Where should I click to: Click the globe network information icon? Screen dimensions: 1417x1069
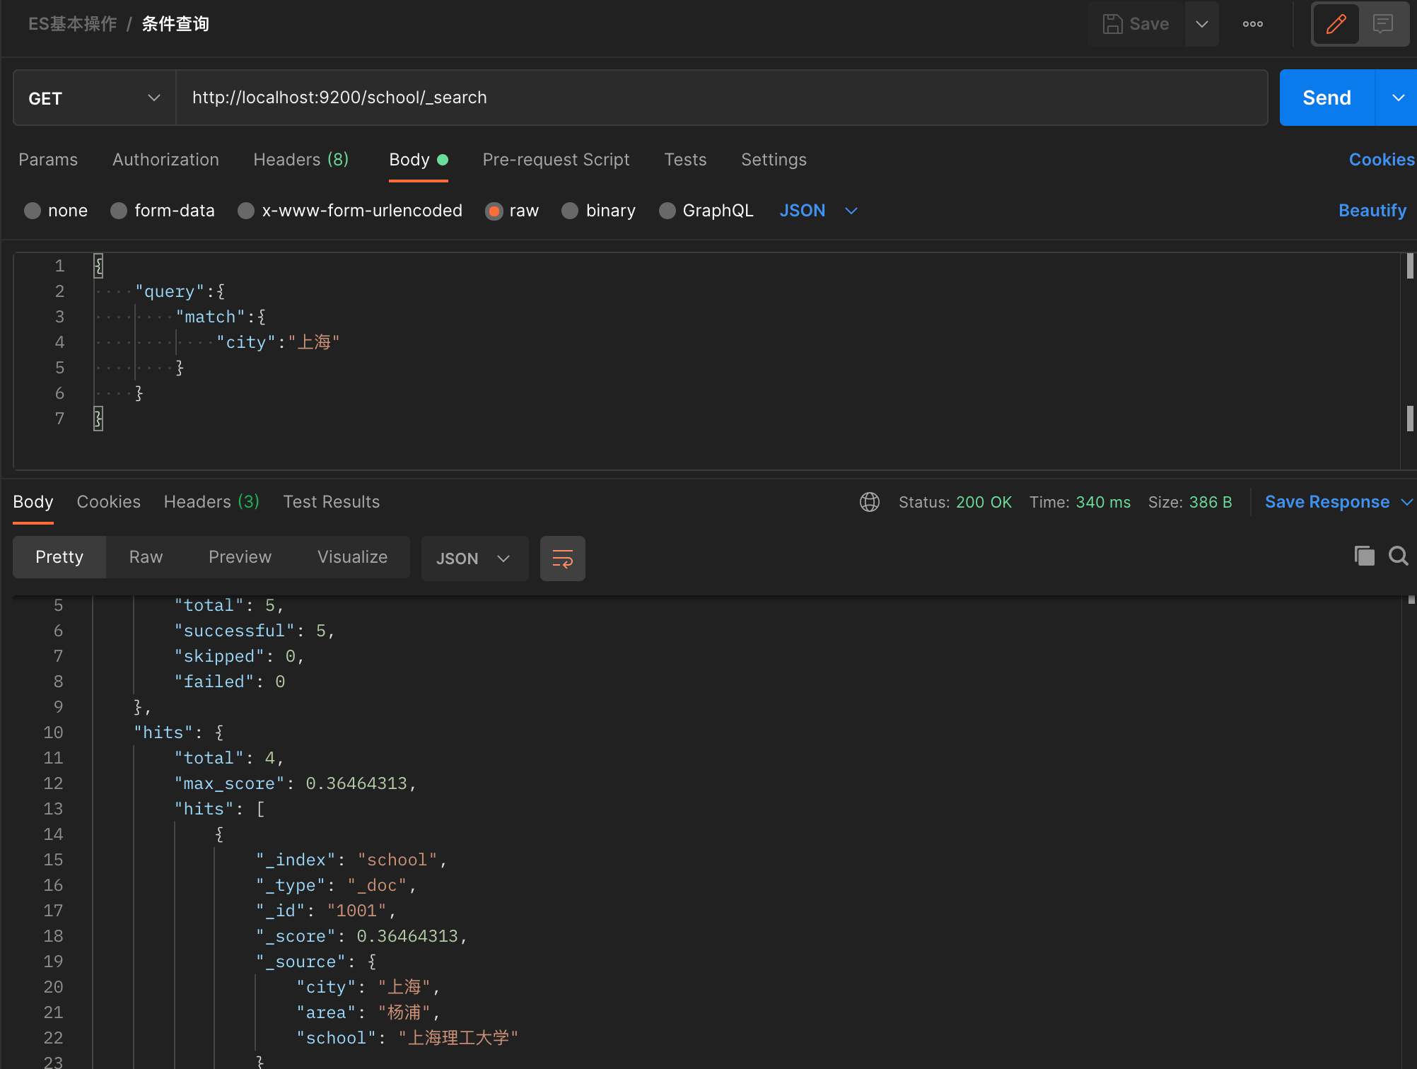(x=869, y=502)
